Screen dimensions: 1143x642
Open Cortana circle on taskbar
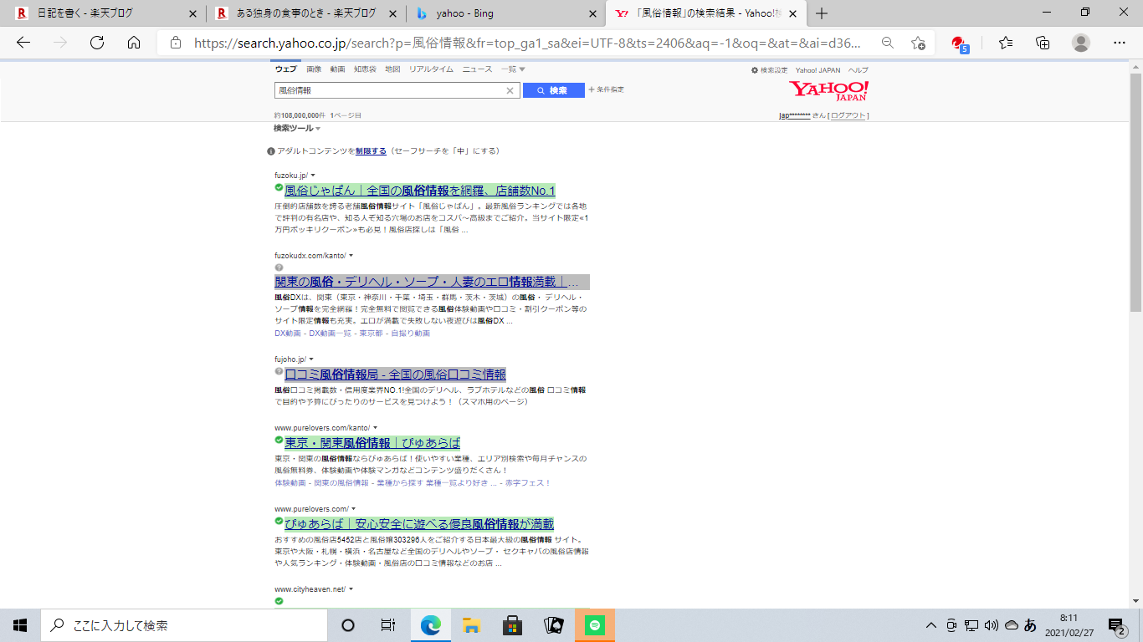[x=348, y=625]
